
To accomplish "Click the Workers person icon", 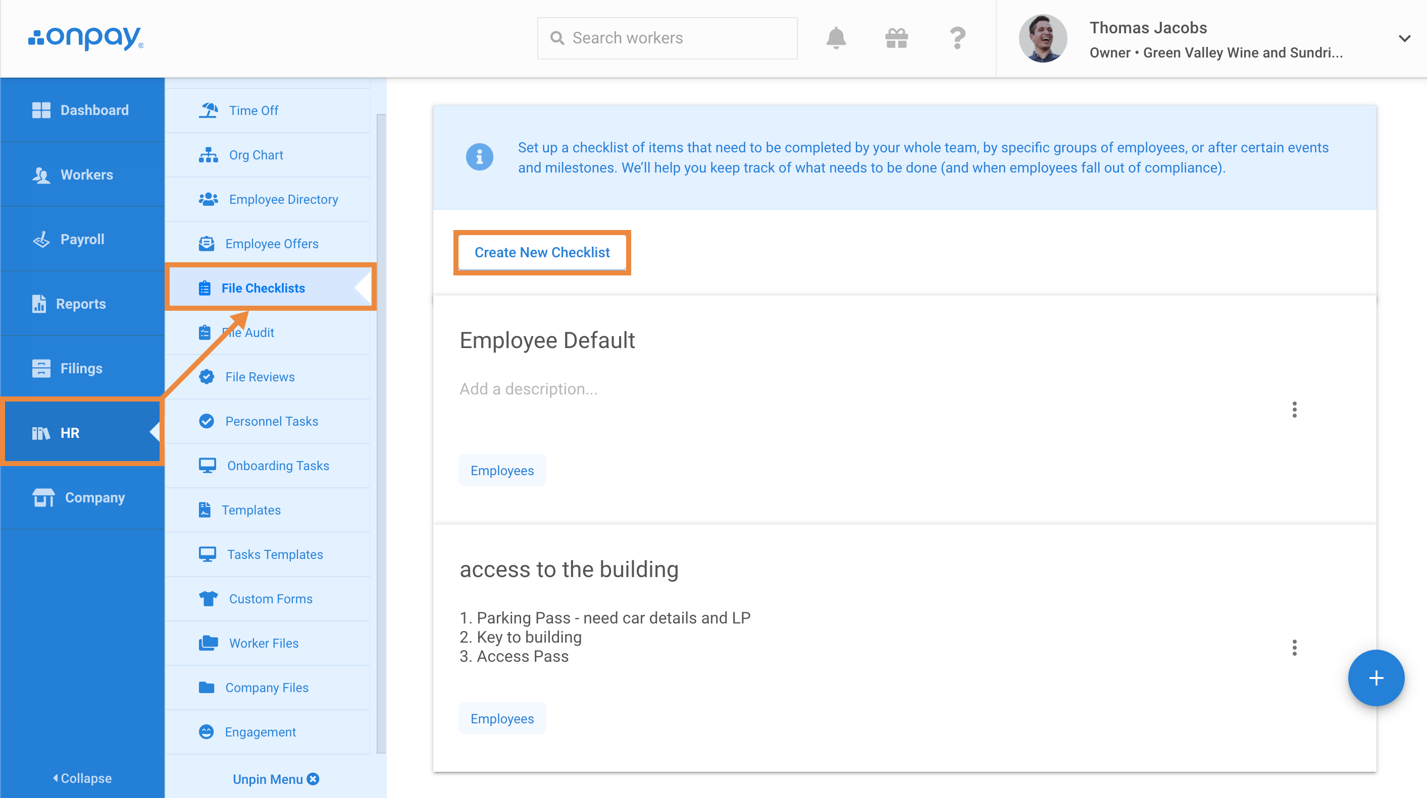I will (41, 175).
